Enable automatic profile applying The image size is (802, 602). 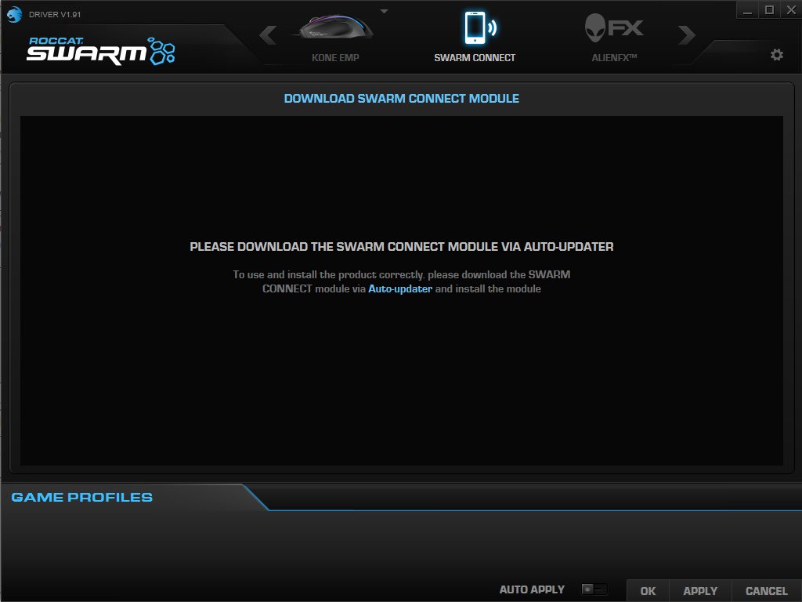click(x=594, y=589)
